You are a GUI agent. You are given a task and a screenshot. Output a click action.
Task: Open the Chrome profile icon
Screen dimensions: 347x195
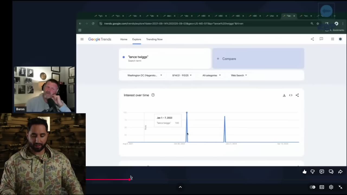pyautogui.click(x=336, y=24)
